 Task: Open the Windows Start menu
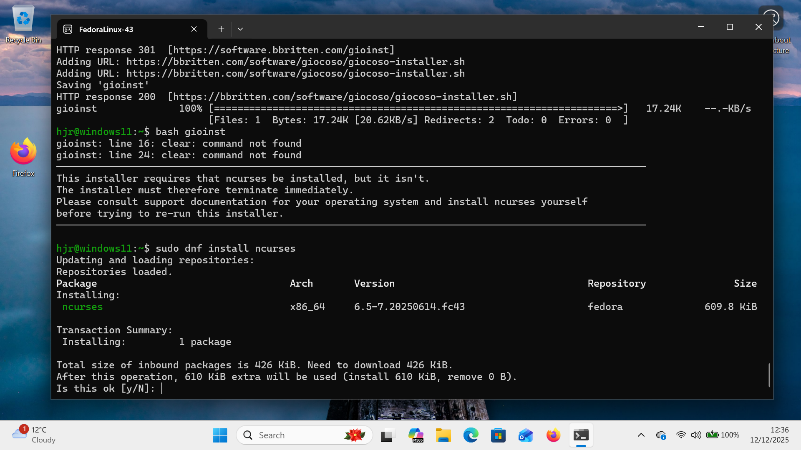coord(220,435)
